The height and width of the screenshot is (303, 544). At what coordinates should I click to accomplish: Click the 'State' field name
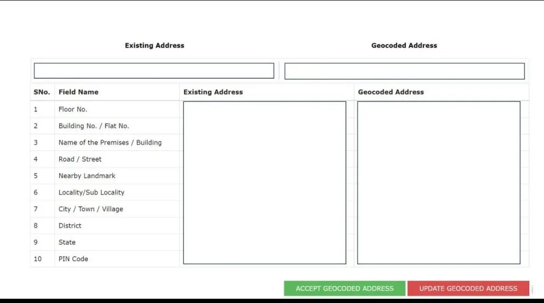(x=67, y=242)
